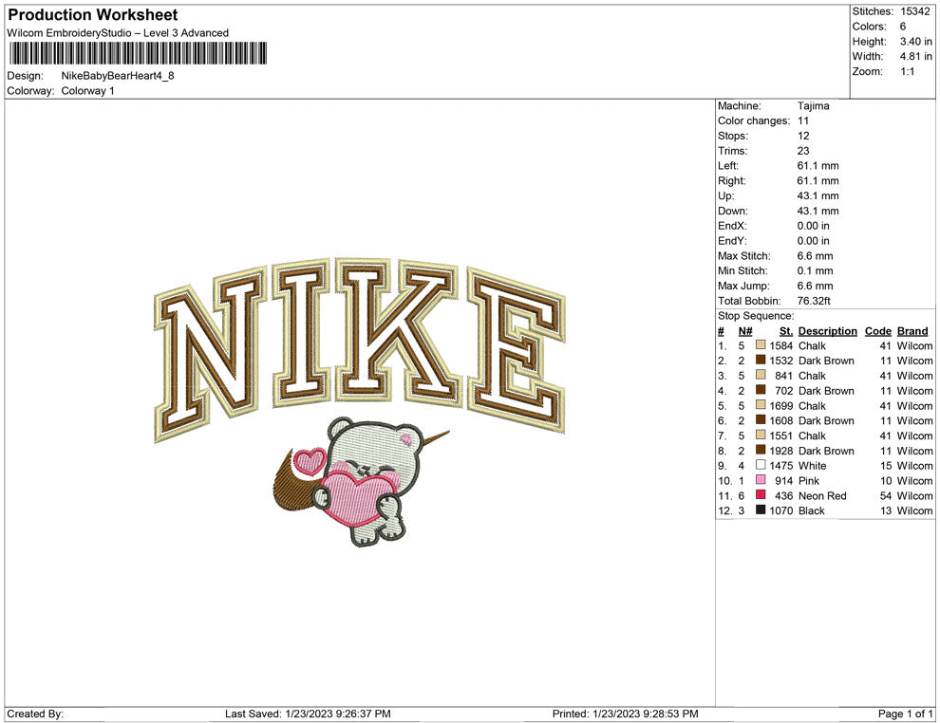Click the 'St.' column header
The image size is (940, 723).
(x=786, y=331)
